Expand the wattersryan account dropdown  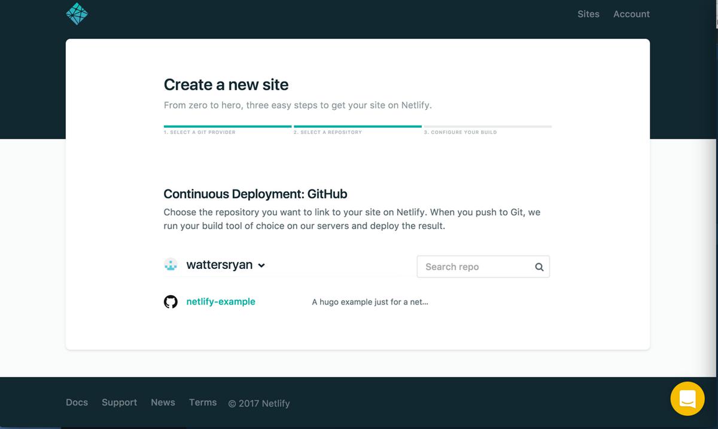(261, 265)
